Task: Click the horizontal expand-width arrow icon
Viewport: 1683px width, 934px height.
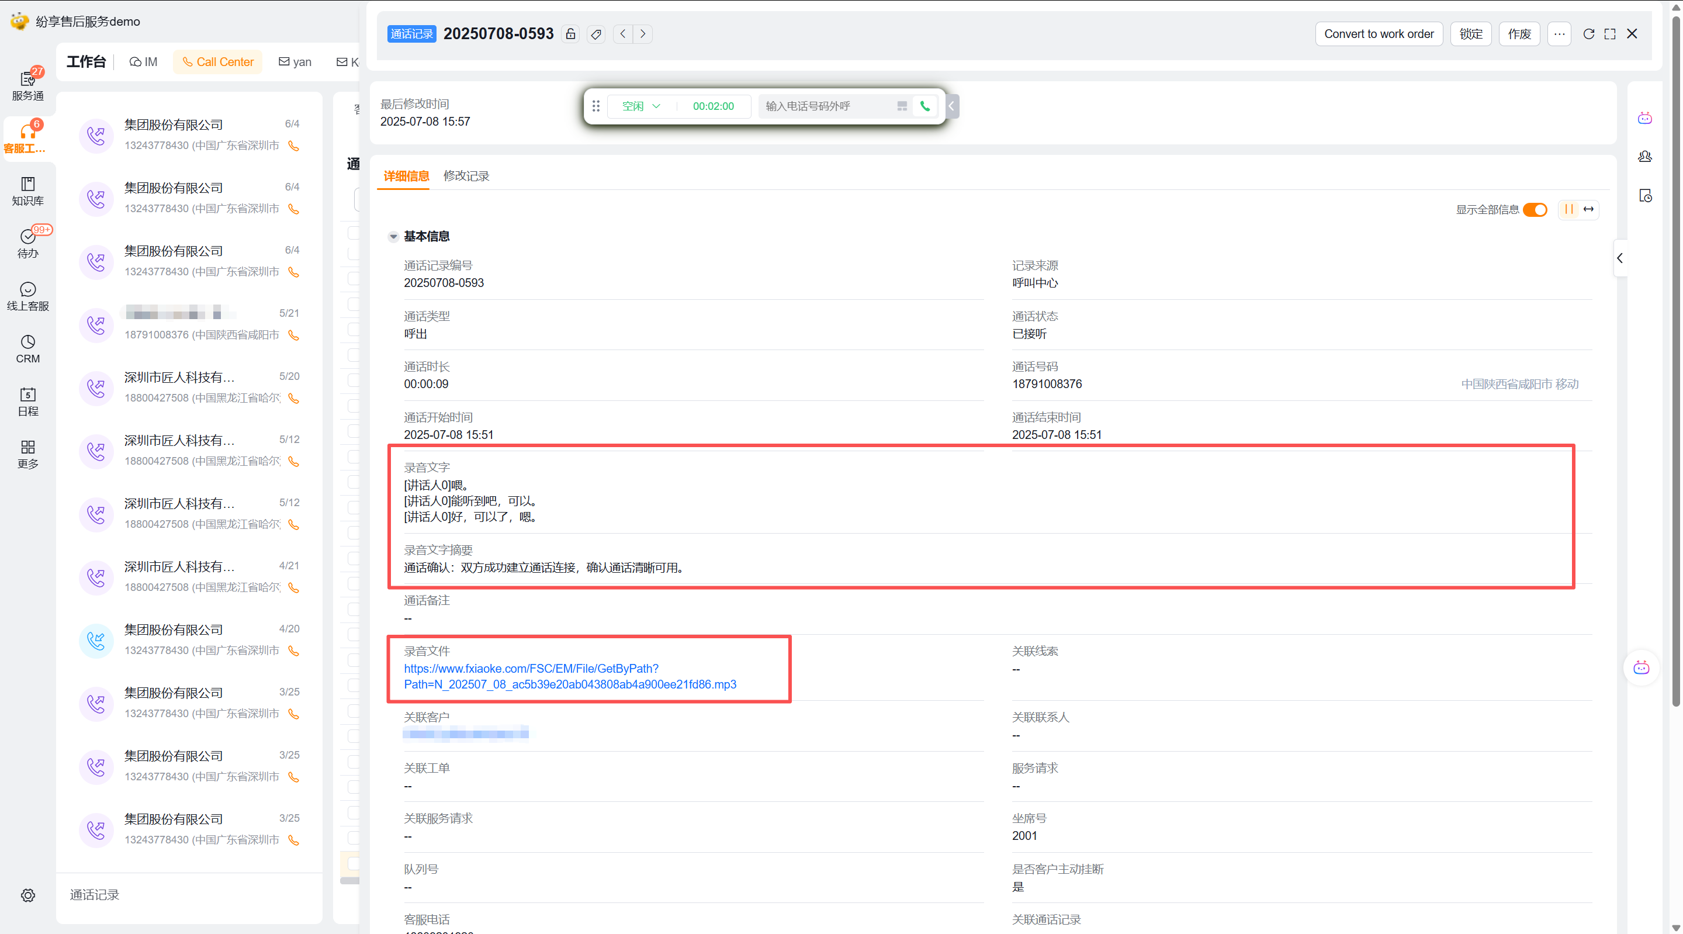Action: pos(1589,209)
